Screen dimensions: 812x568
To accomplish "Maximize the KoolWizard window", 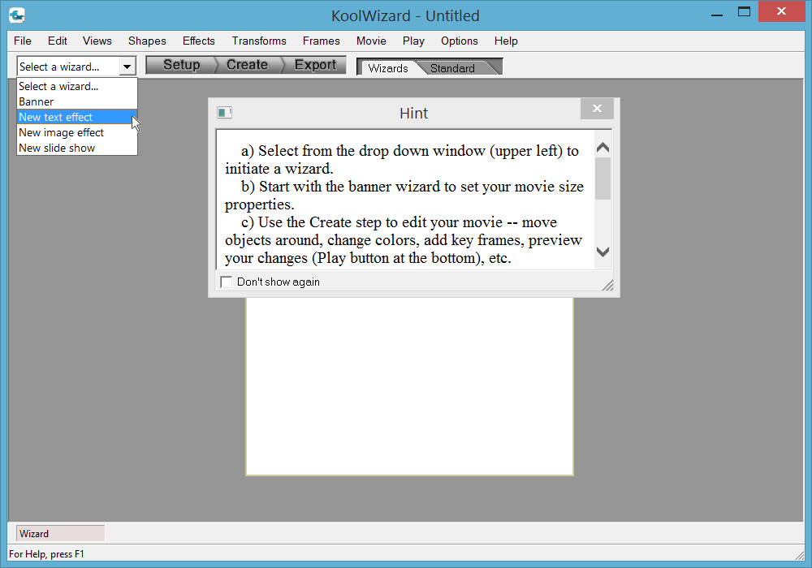I will pyautogui.click(x=744, y=11).
